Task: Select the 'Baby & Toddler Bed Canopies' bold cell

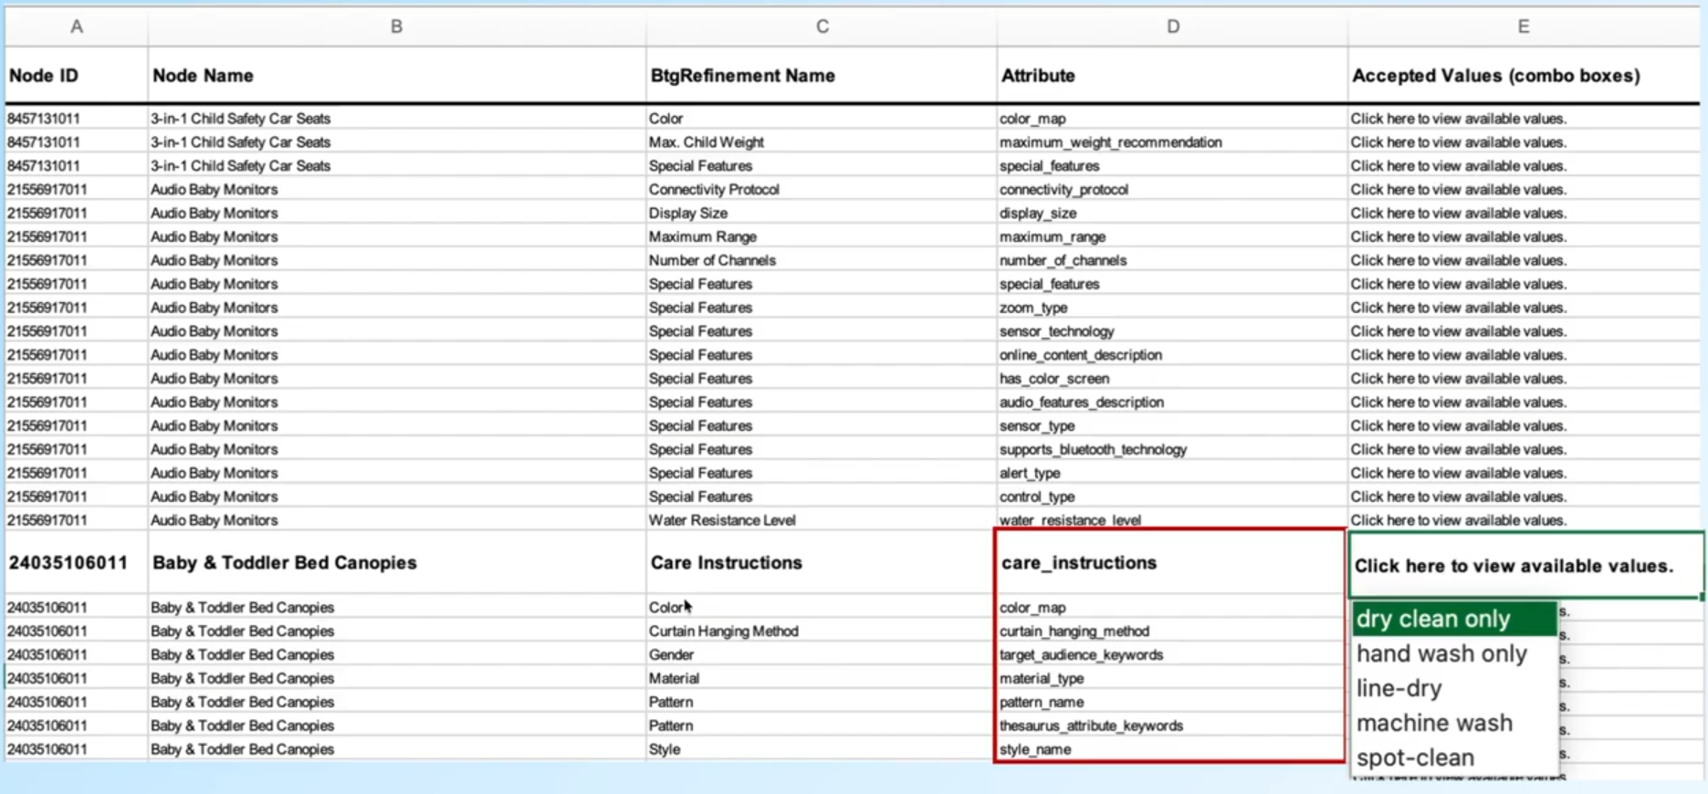Action: [285, 563]
